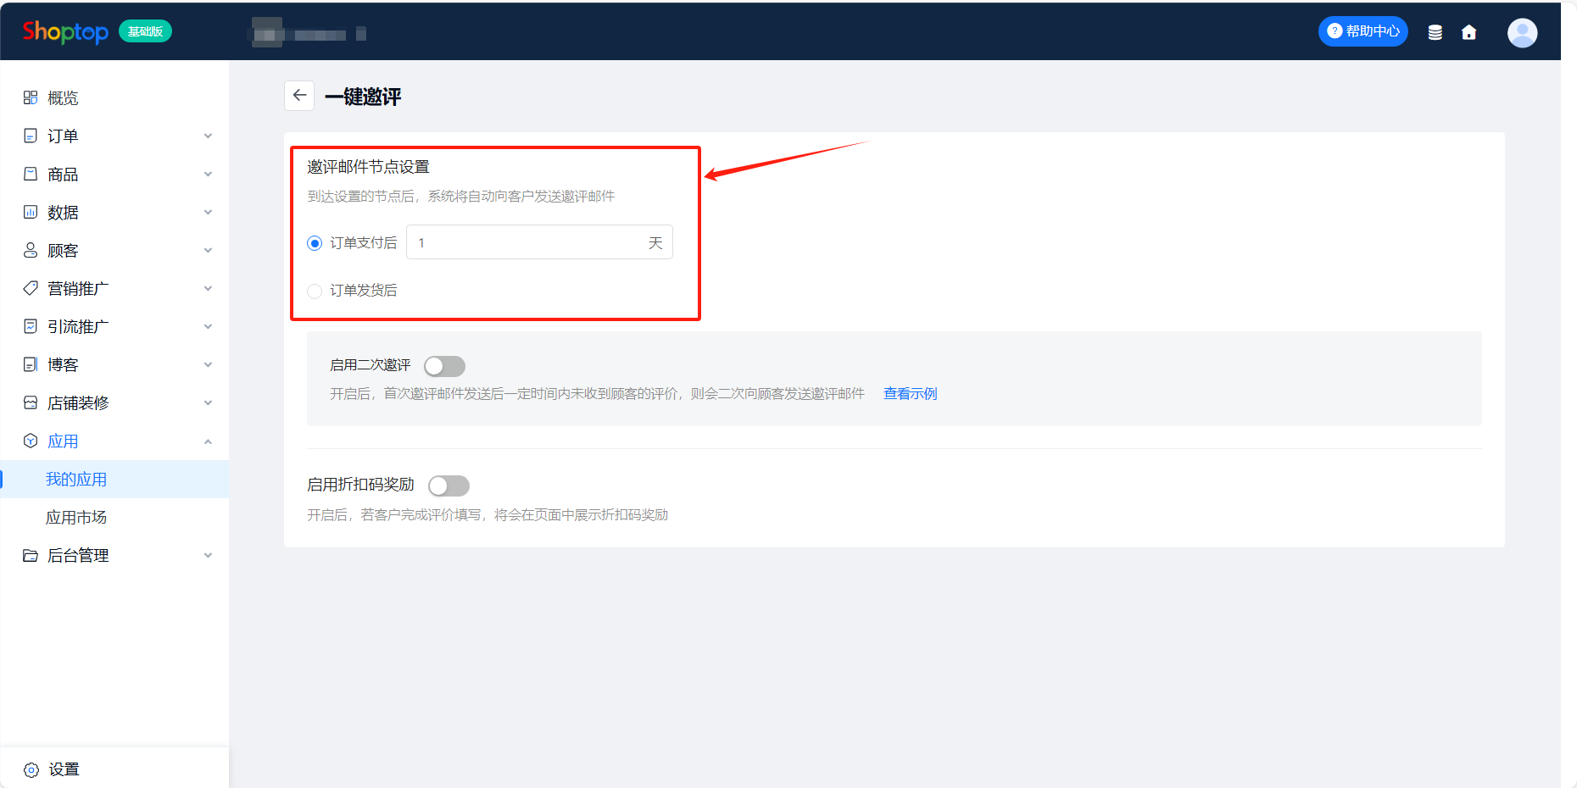Click the 后台管理 folder icon

[31, 555]
